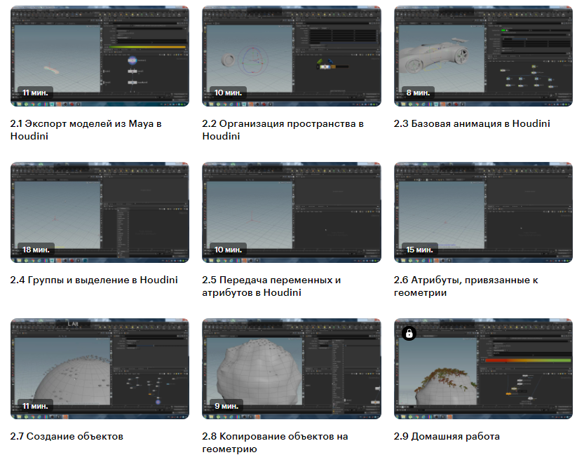Open thumbnail showing the car model
This screenshot has height=462, width=584.
point(483,56)
